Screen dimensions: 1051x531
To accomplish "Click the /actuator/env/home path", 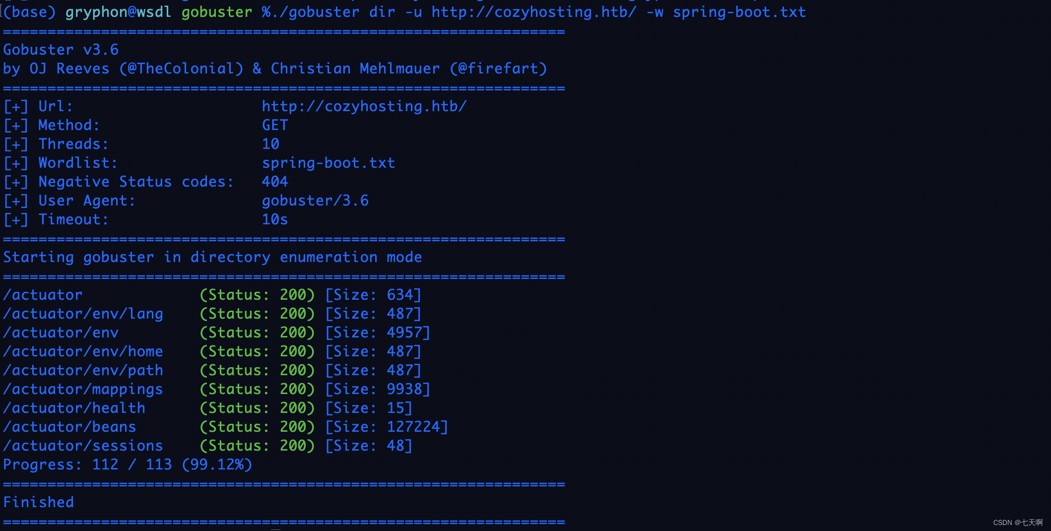I will (x=83, y=351).
